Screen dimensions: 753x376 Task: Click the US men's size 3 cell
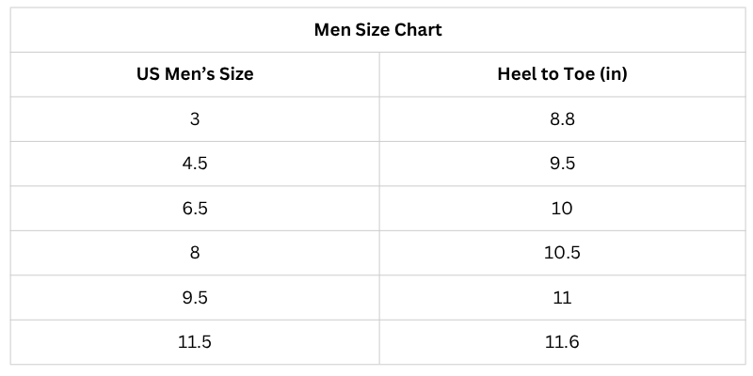click(x=195, y=119)
